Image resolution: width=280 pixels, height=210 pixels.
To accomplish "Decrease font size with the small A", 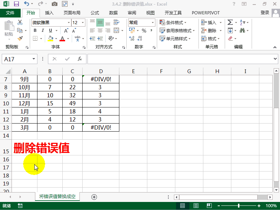I will click(74, 30).
